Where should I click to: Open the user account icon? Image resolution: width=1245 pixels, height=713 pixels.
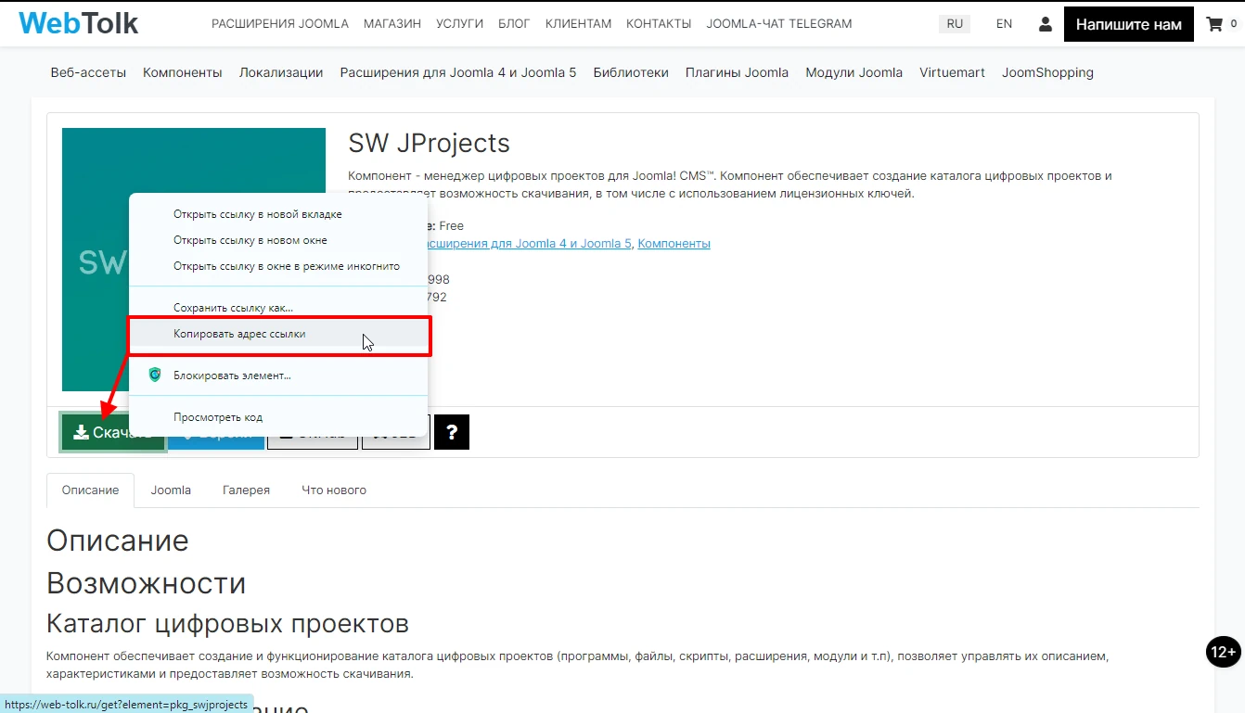tap(1045, 24)
